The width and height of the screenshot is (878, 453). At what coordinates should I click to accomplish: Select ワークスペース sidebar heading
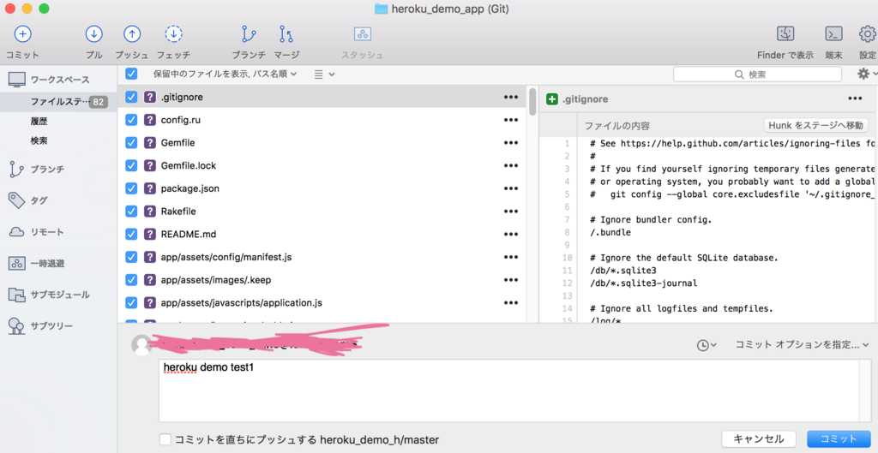click(x=58, y=80)
